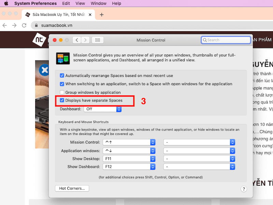The image size is (273, 205).
Task: Click the forward arrow in System Preferences
Action: (85, 40)
